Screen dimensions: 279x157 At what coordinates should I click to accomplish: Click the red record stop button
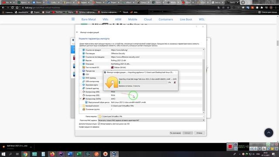[x=230, y=147]
